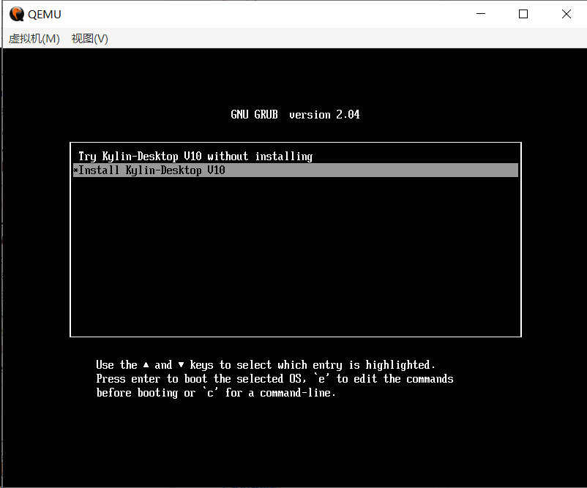Click the QEMU logo in the title bar
587x488 pixels.
15,14
